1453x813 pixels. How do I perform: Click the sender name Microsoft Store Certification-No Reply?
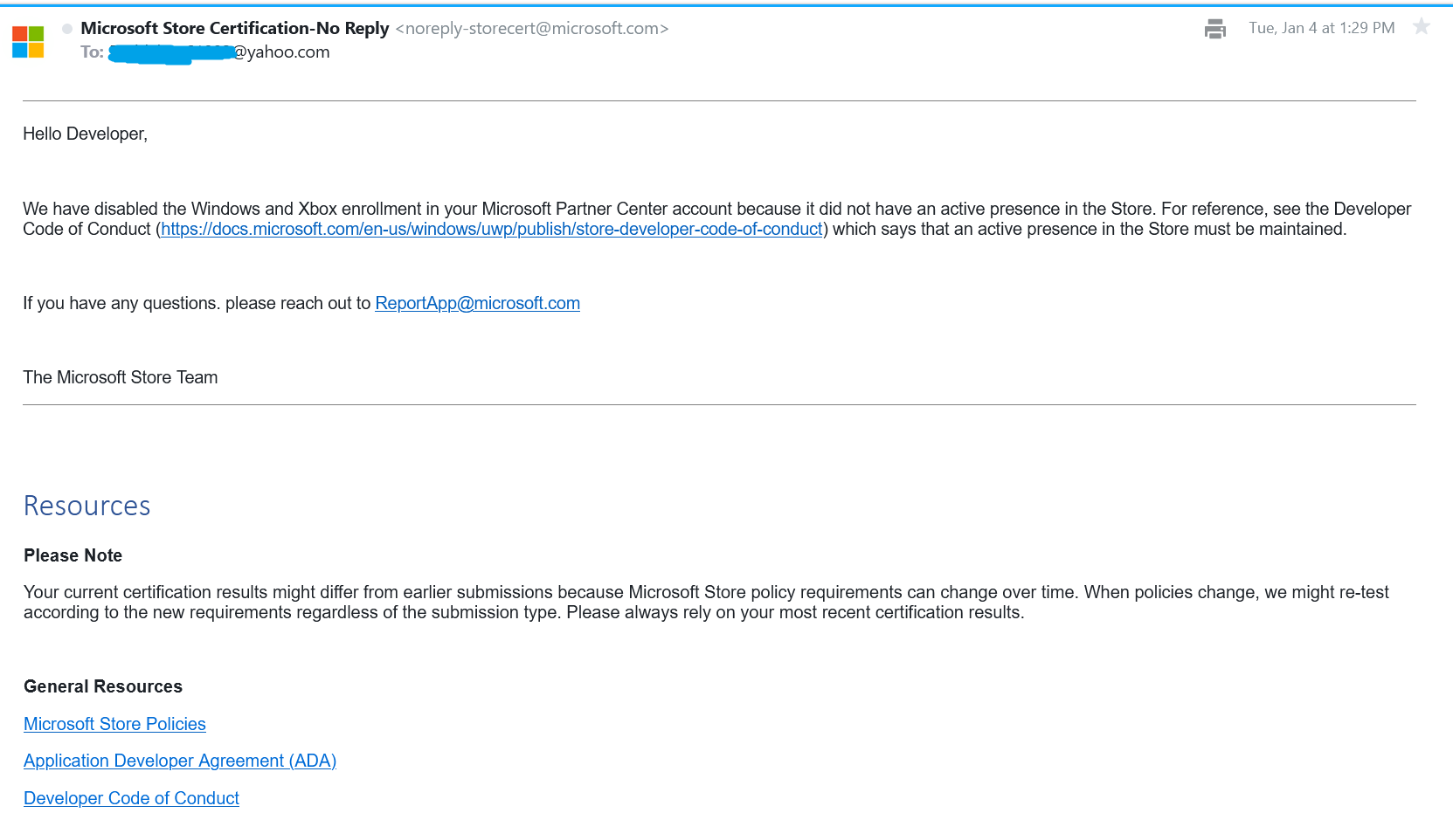235,28
